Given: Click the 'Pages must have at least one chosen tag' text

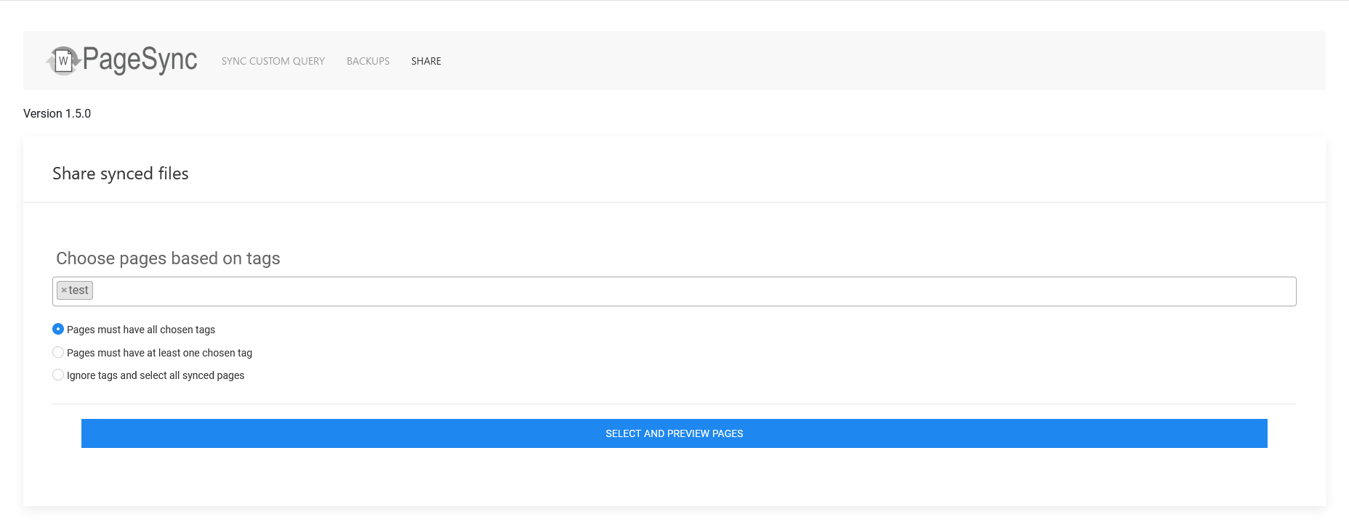Looking at the screenshot, I should 159,353.
